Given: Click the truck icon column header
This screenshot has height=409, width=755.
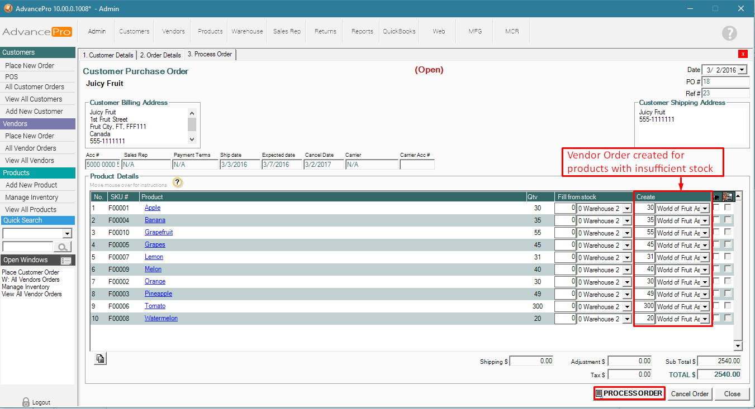Looking at the screenshot, I should pos(716,196).
